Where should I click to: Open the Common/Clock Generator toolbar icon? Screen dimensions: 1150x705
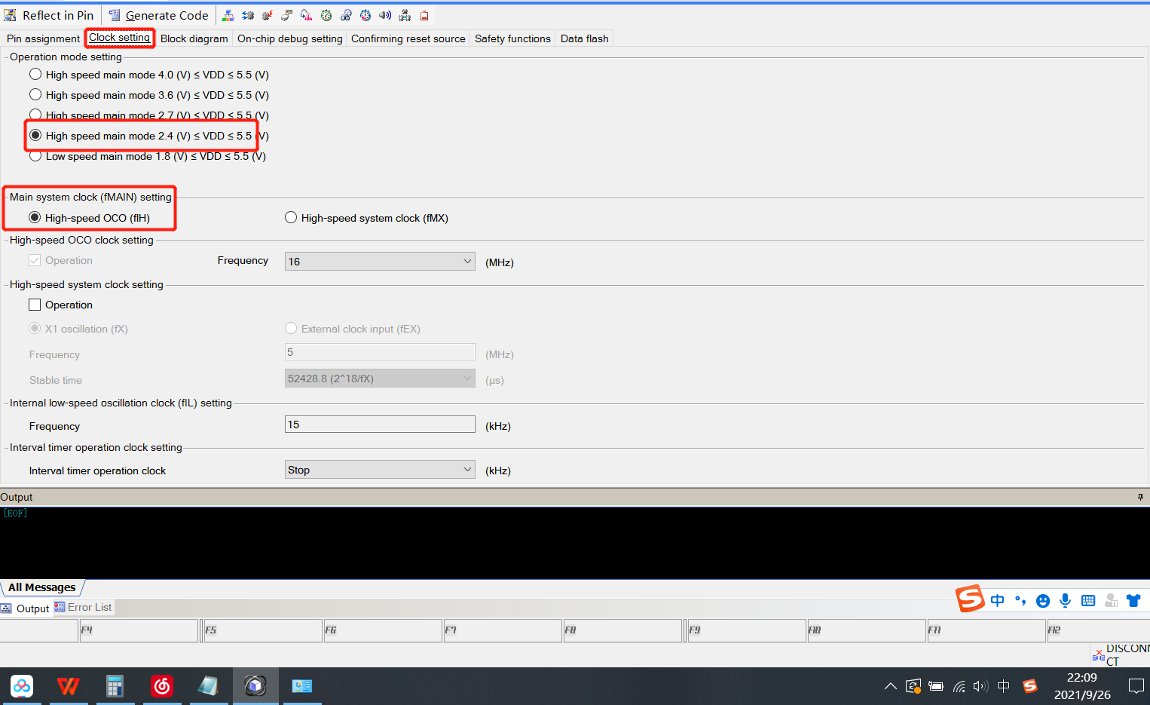click(228, 15)
